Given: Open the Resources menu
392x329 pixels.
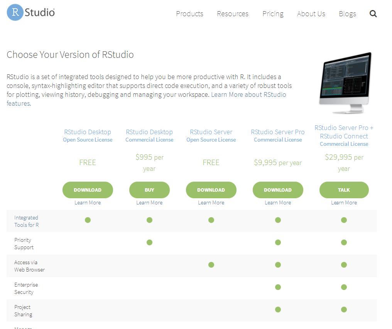Looking at the screenshot, I should [x=233, y=14].
